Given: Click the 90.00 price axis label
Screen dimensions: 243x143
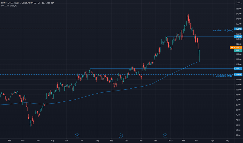Looking at the screenshot, I should 239,100.
